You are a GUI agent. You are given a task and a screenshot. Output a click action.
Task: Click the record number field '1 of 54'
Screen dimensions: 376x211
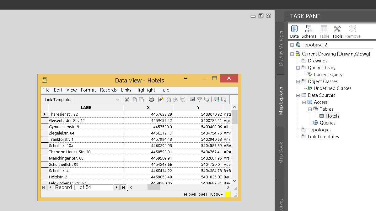[94, 187]
